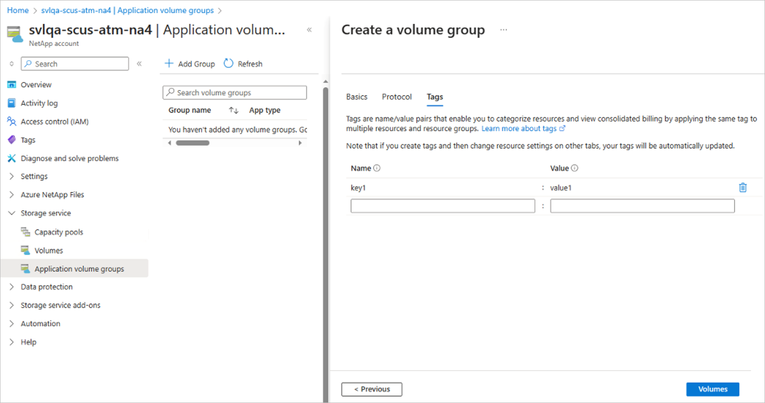Image resolution: width=765 pixels, height=403 pixels.
Task: Sort volume groups by Group name
Action: click(x=233, y=110)
